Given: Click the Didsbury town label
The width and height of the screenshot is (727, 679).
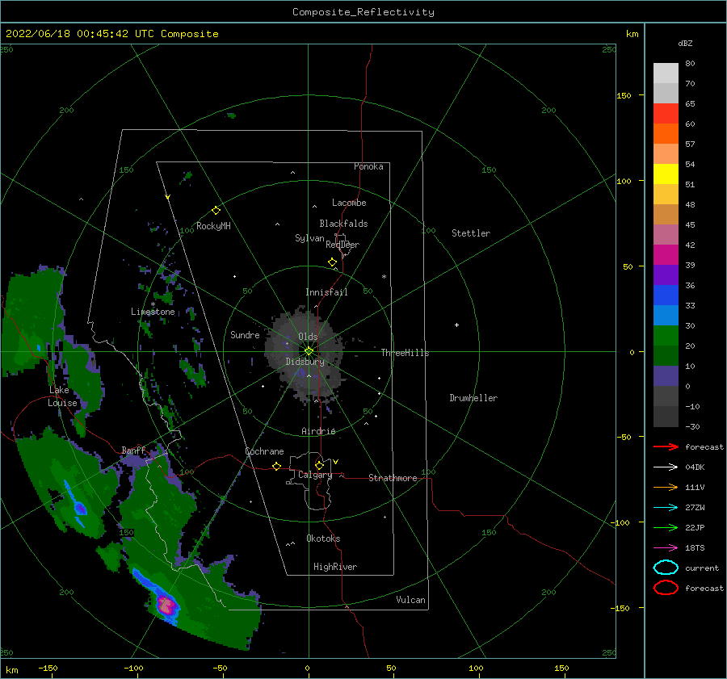Looking at the screenshot, I should click(305, 362).
